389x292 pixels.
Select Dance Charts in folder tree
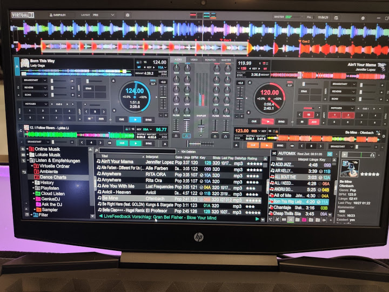53,177
